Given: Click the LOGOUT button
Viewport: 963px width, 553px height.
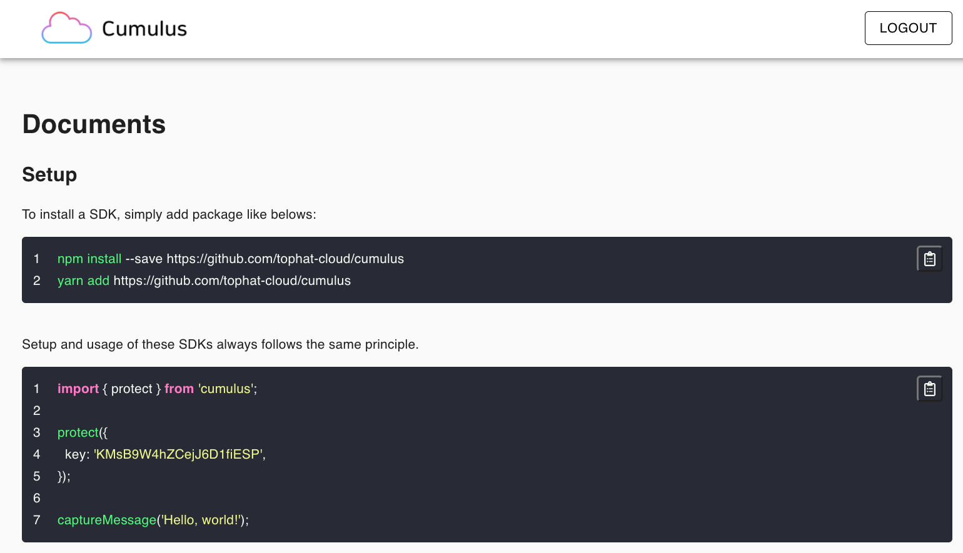Looking at the screenshot, I should pos(907,28).
